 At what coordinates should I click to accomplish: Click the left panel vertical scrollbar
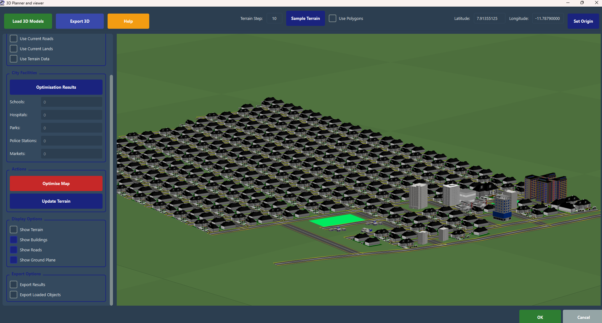tap(111, 190)
